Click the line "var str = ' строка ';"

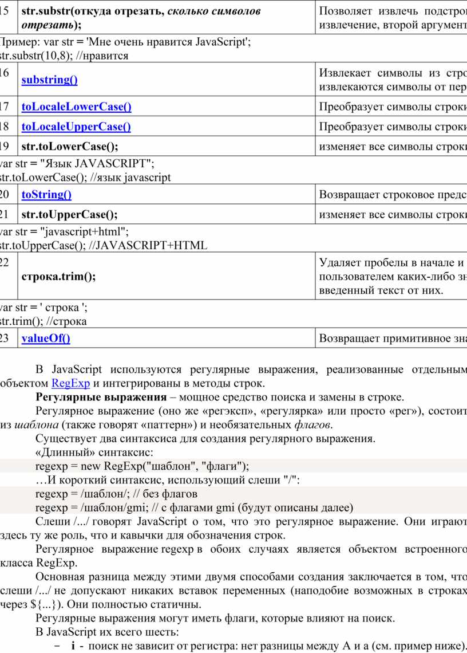(x=43, y=308)
